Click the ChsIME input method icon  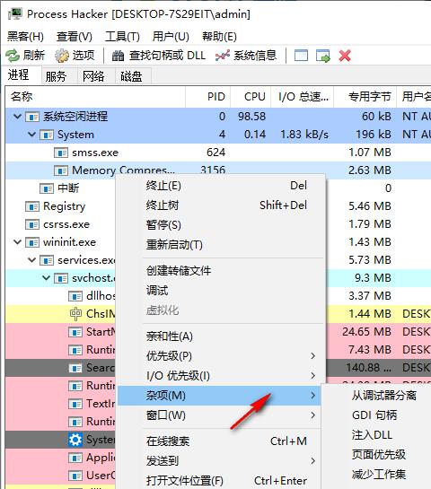click(x=75, y=314)
